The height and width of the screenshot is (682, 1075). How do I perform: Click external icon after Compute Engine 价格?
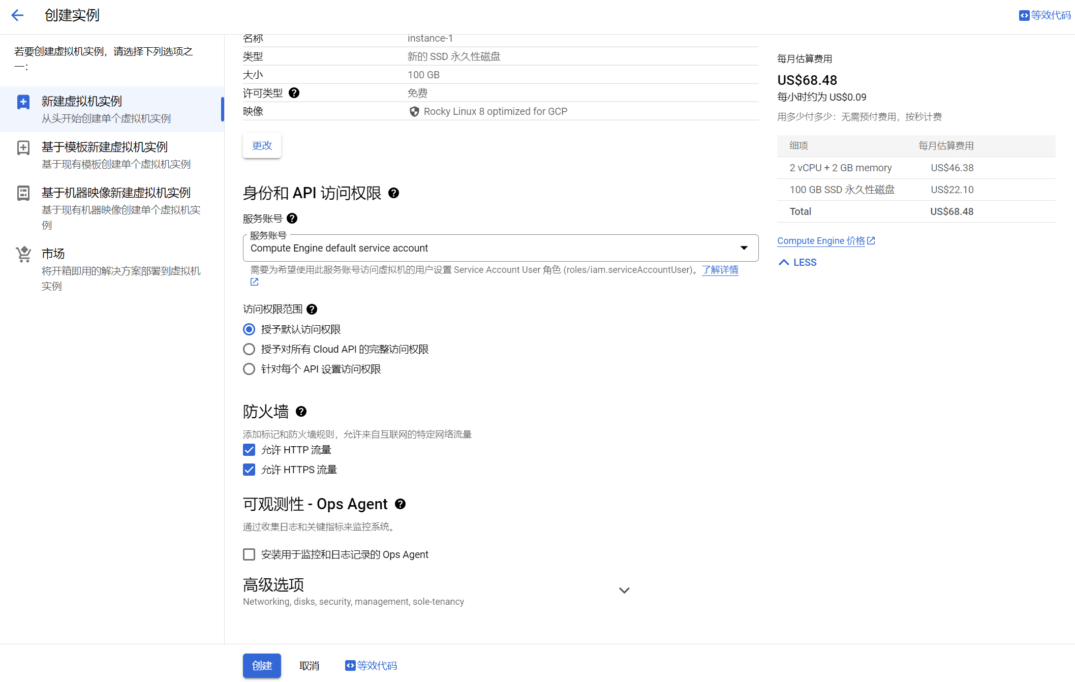click(871, 240)
